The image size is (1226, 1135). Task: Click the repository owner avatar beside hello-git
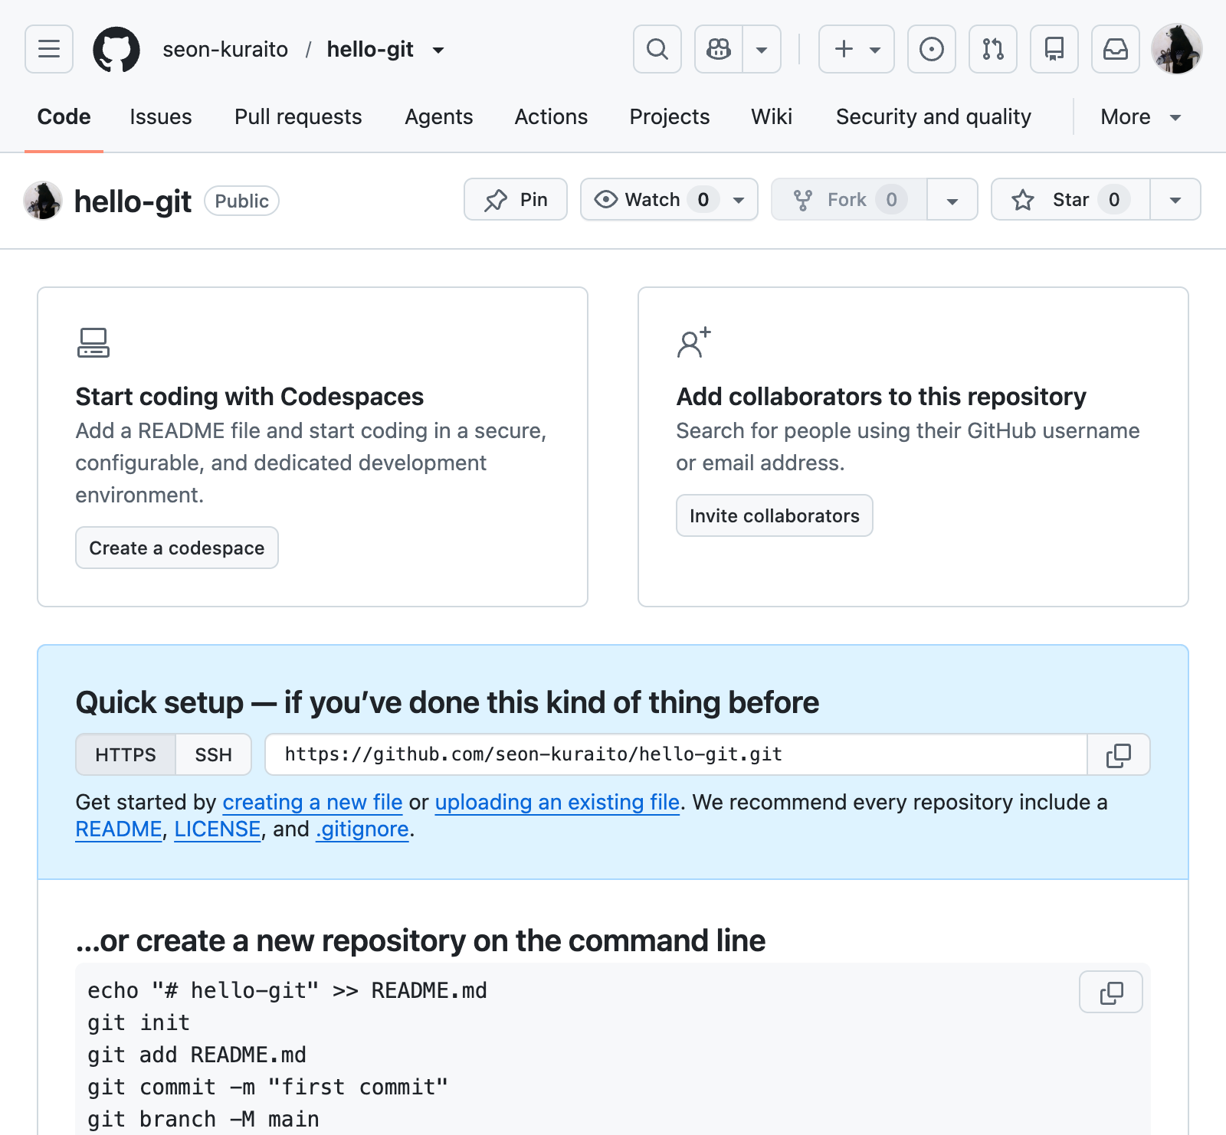(x=43, y=201)
